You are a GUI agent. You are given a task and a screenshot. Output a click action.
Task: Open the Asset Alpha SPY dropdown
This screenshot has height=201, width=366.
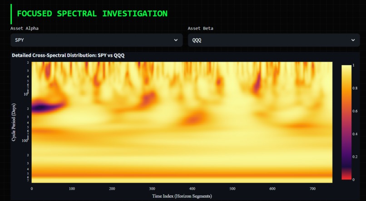pyautogui.click(x=96, y=40)
